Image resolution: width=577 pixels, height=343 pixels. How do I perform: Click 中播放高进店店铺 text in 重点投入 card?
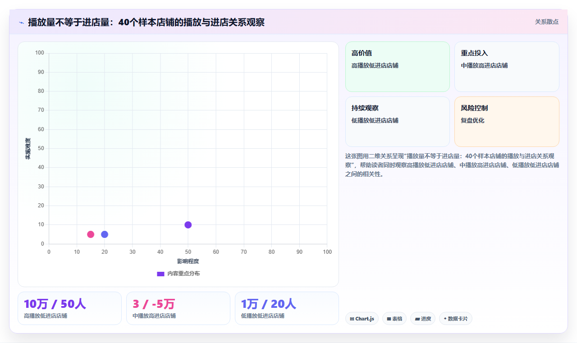[484, 65]
